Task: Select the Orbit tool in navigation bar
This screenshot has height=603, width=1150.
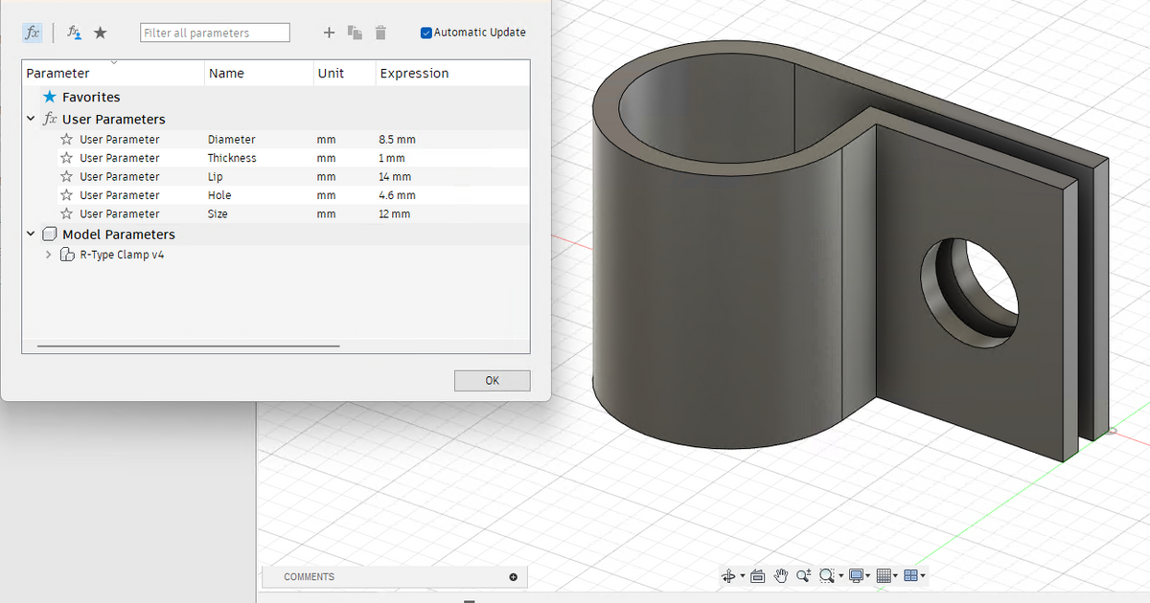Action: (728, 575)
